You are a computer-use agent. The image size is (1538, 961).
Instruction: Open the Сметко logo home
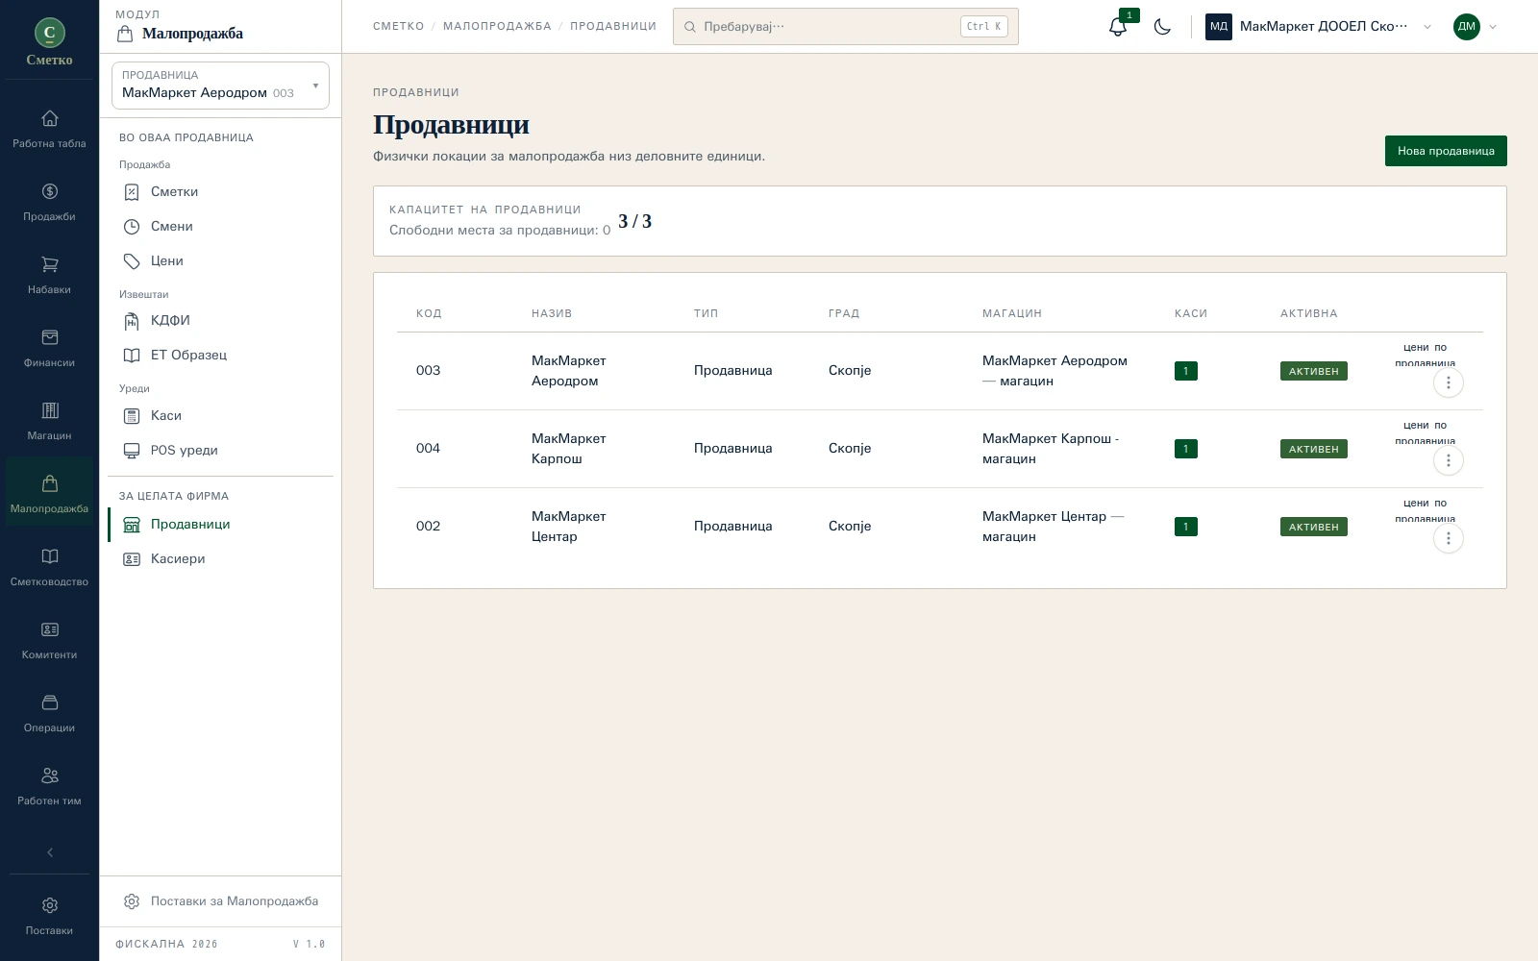point(50,40)
